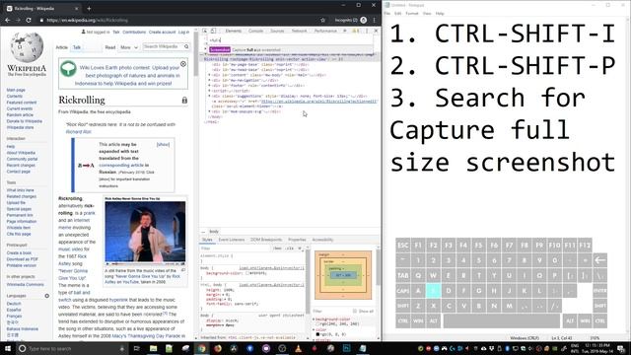
Task: Open the Wikipedia Talk tab
Action: (x=77, y=47)
